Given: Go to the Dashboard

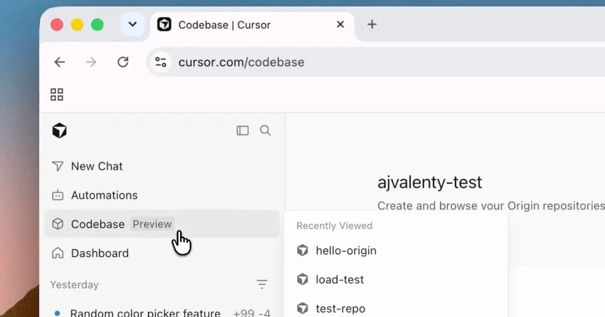Looking at the screenshot, I should coord(162,253).
